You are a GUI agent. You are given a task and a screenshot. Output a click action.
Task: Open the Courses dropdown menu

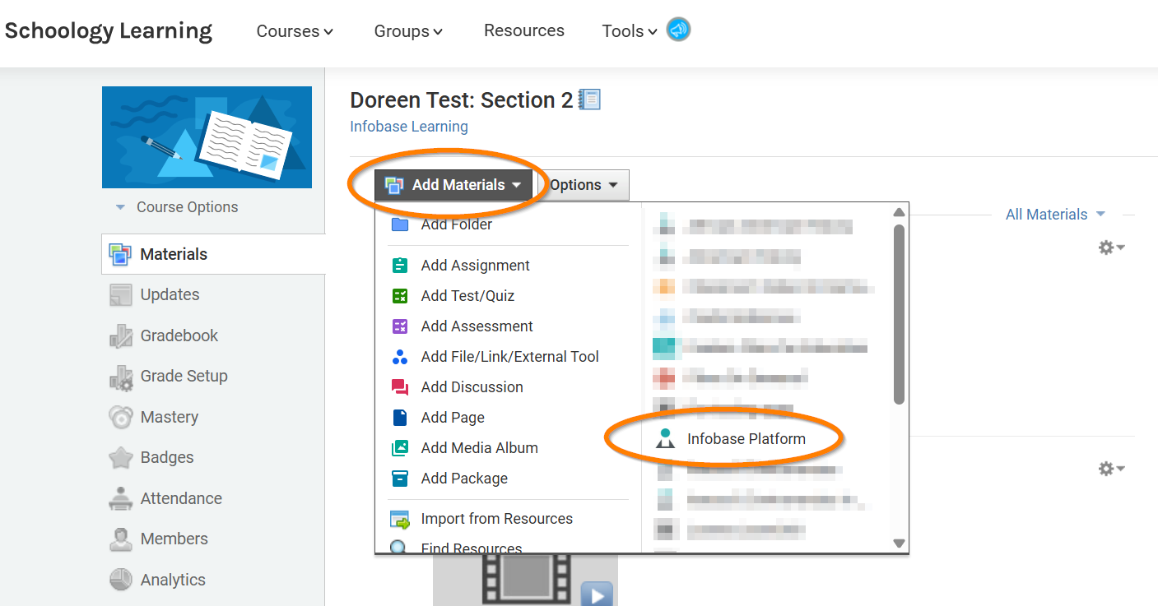click(x=295, y=31)
